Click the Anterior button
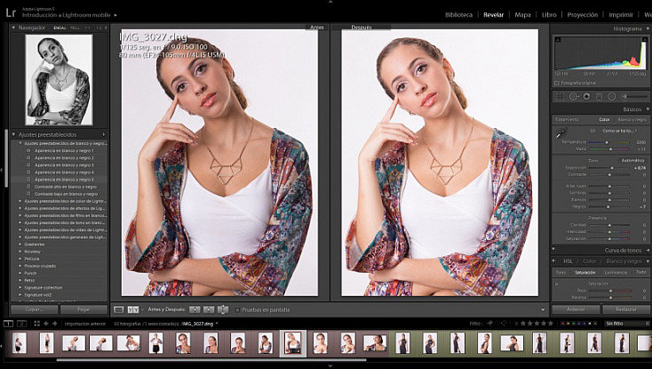Screen dimensions: 652x369 click(576, 309)
